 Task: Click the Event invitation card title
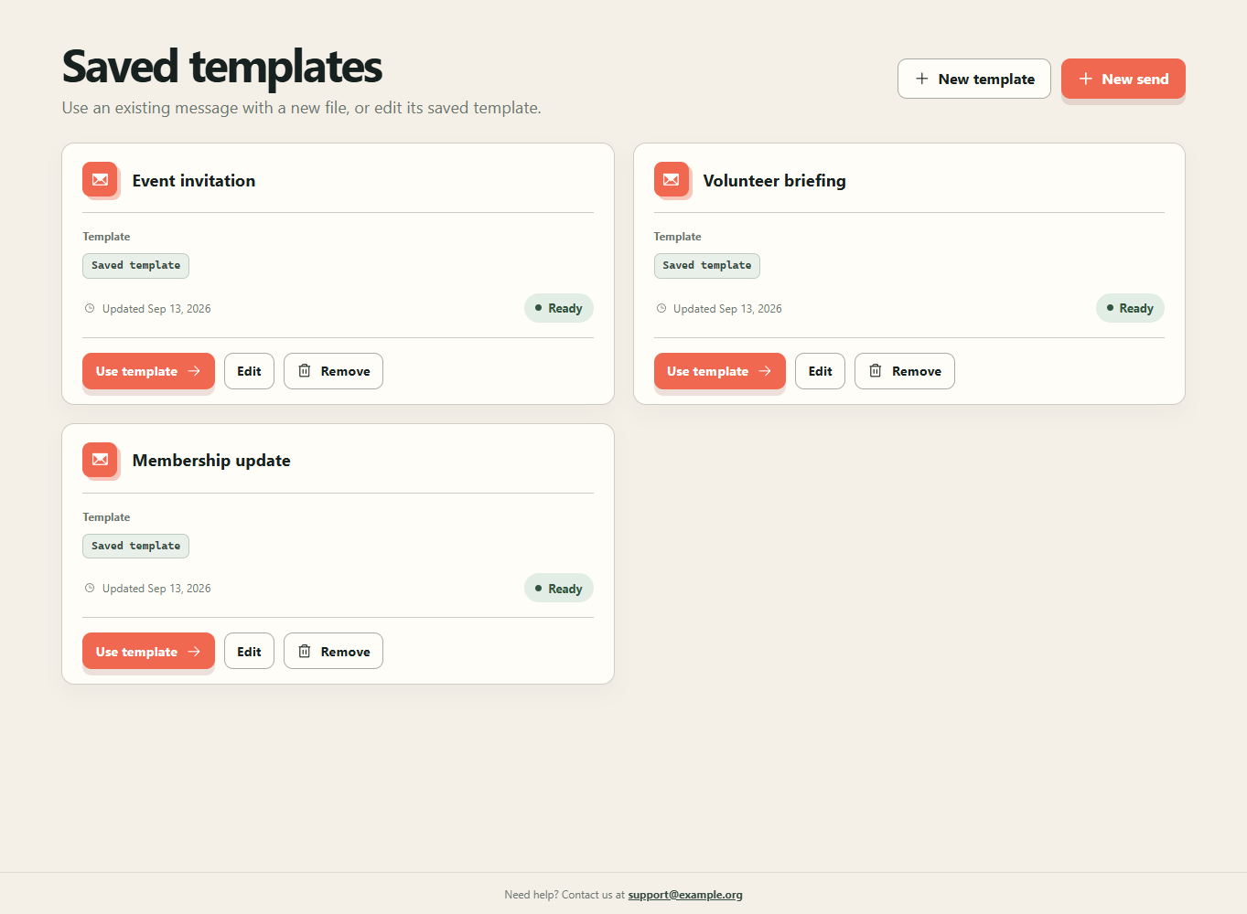(x=194, y=181)
